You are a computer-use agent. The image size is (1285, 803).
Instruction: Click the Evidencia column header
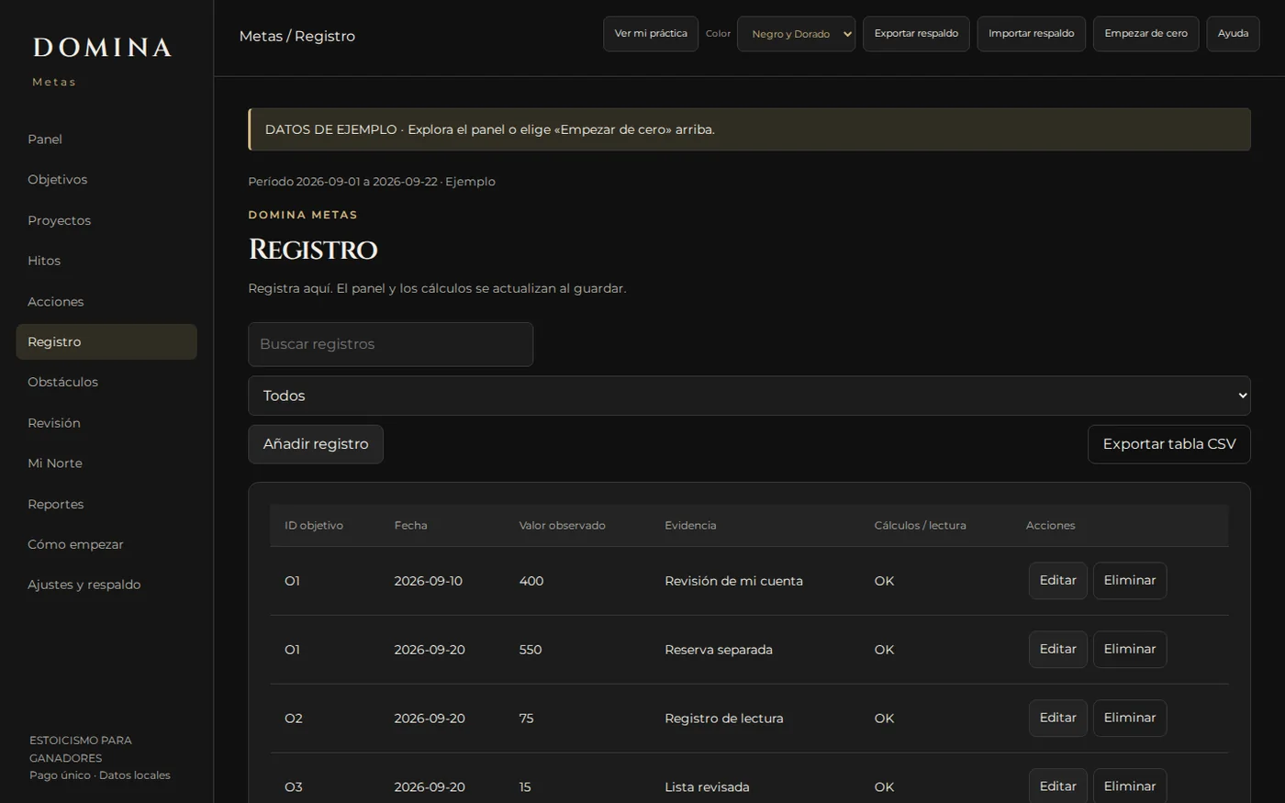[690, 526]
